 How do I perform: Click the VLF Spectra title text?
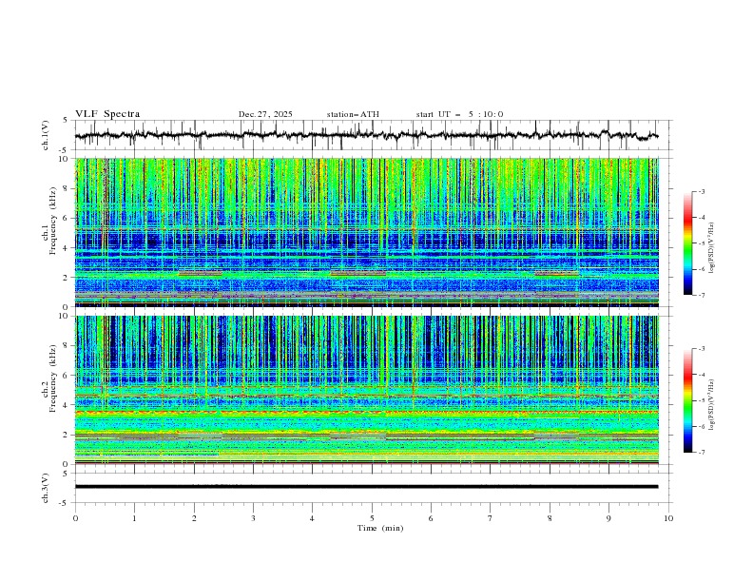(x=107, y=114)
